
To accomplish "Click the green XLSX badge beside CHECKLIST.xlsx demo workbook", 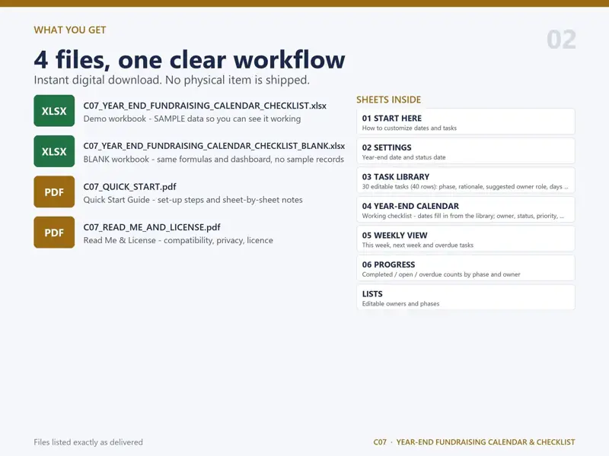I will point(54,111).
